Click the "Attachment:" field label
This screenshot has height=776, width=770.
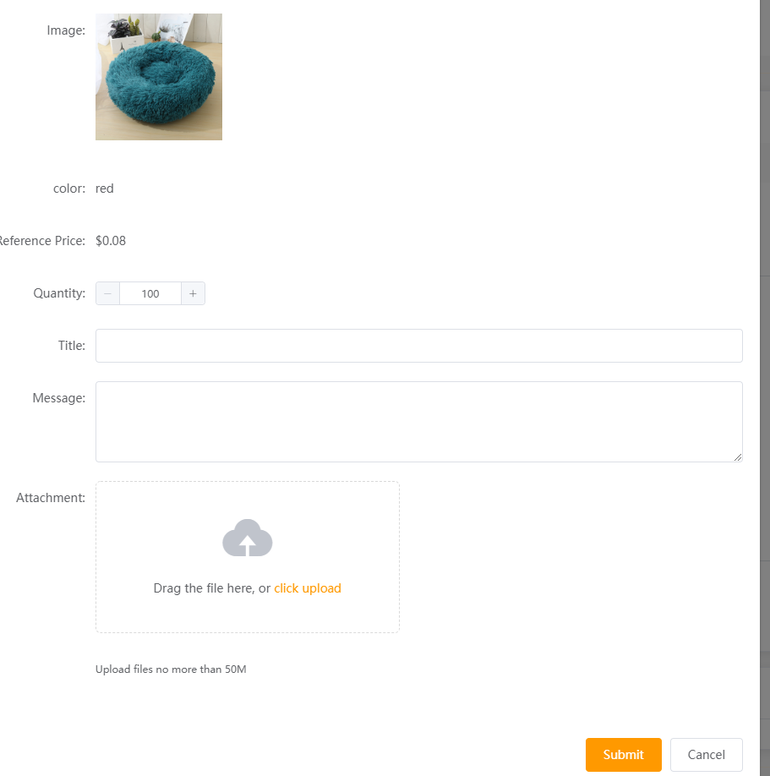pos(51,498)
